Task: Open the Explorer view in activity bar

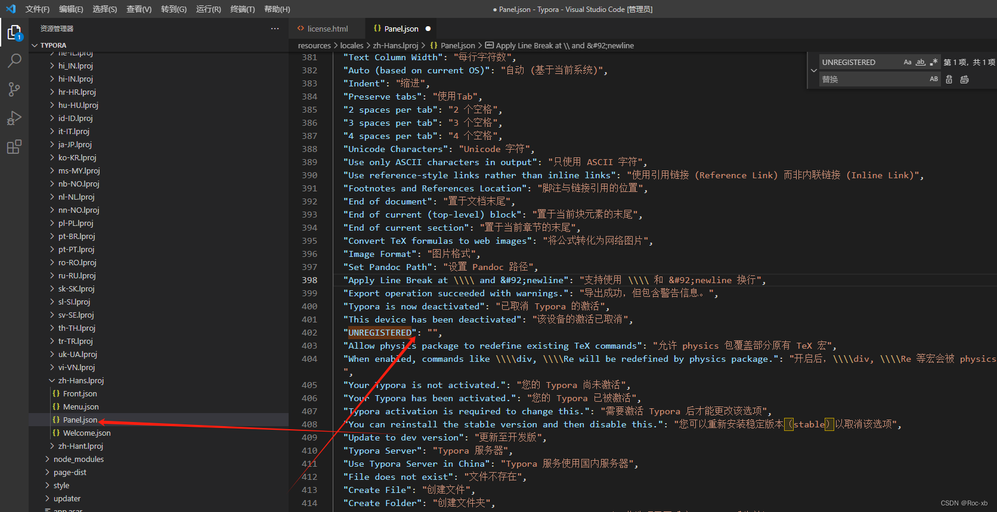Action: (14, 33)
